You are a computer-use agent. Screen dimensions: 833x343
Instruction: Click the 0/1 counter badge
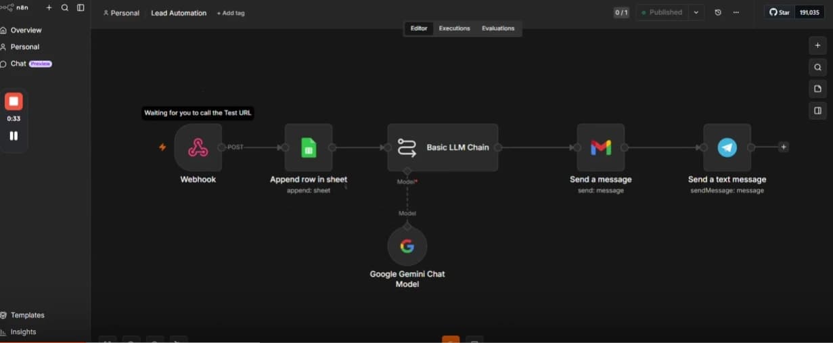[621, 13]
